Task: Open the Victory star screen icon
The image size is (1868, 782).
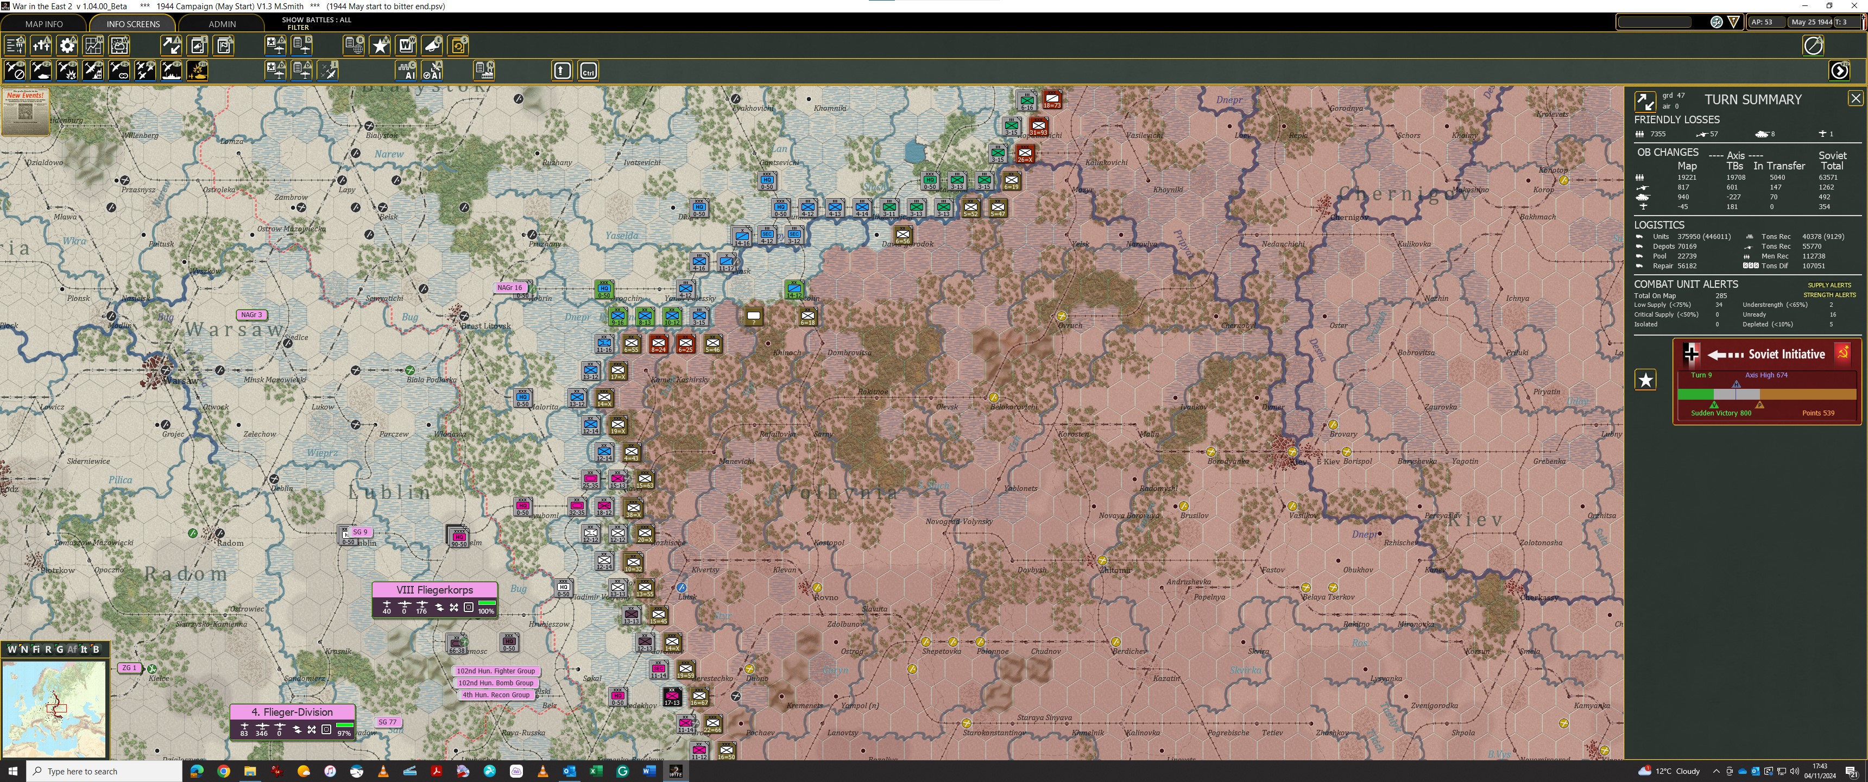Action: point(380,46)
